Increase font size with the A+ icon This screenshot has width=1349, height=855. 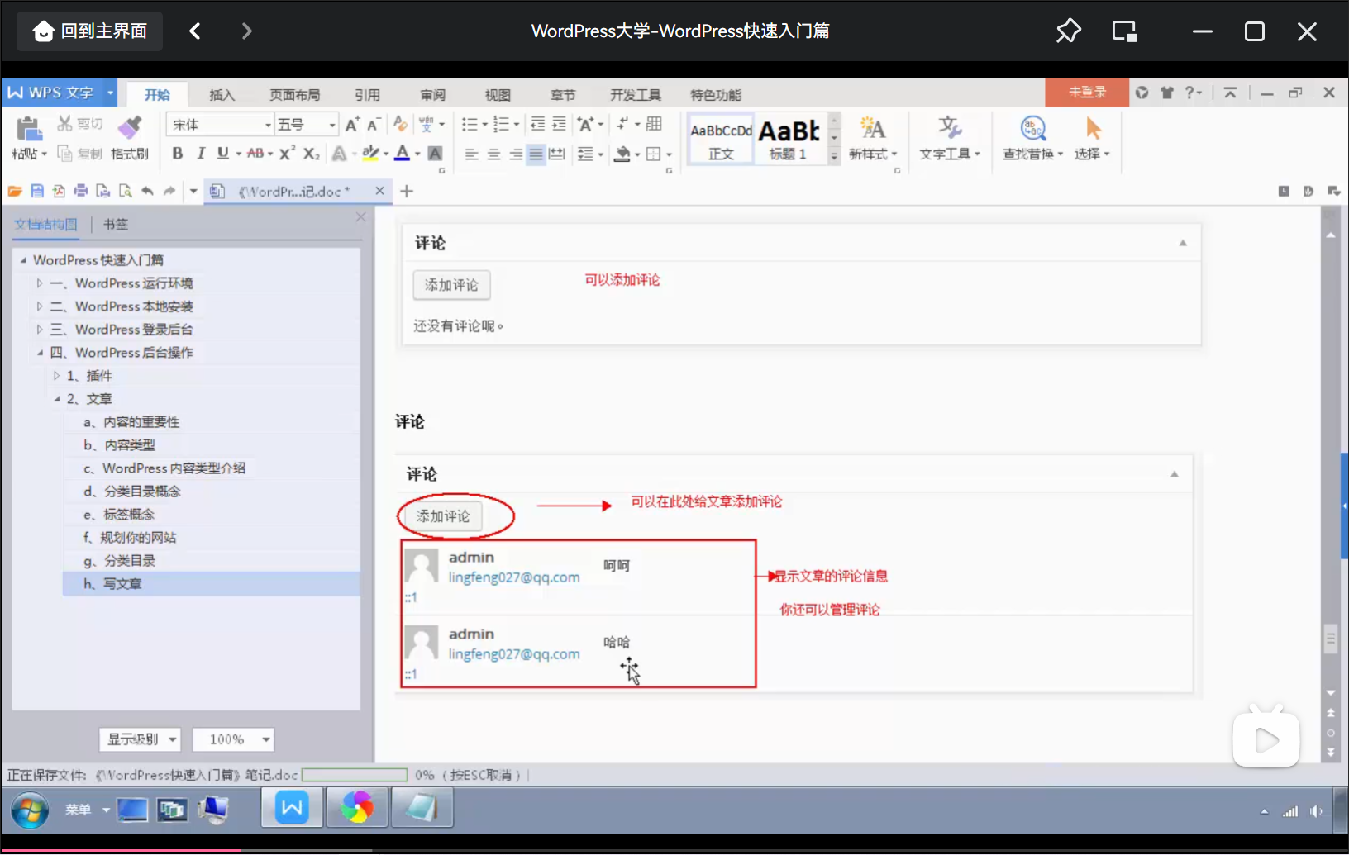coord(352,124)
